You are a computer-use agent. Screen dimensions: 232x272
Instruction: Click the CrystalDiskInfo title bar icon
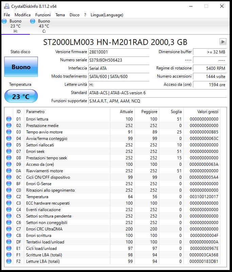tap(6, 6)
